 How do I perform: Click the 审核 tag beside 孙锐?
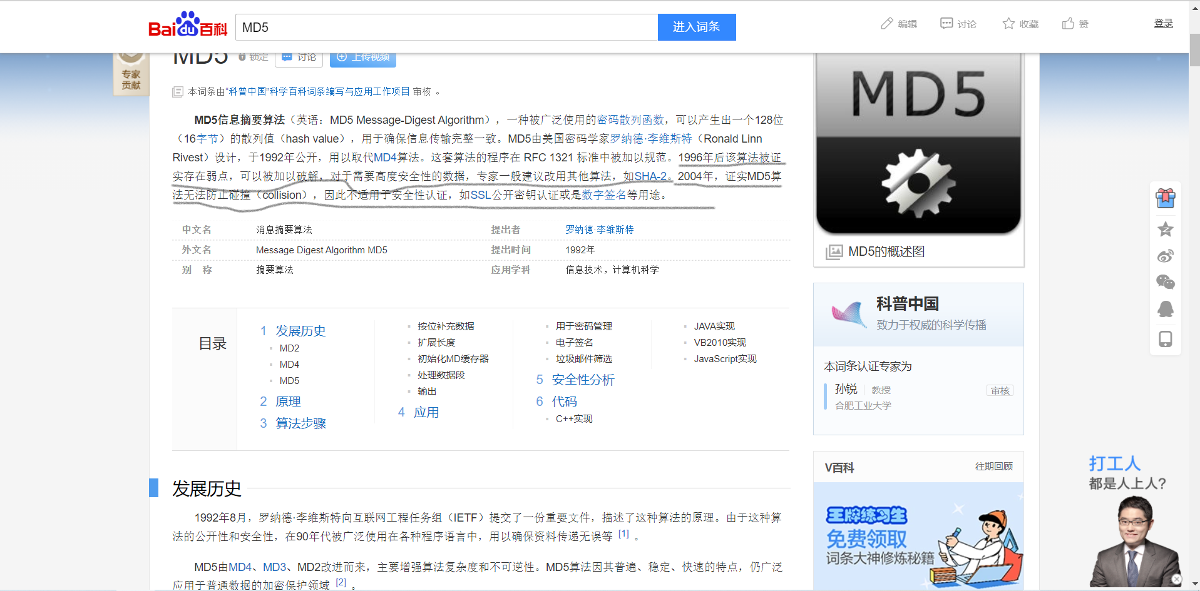(1000, 391)
